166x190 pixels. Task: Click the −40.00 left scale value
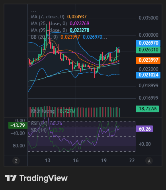pyautogui.click(x=18, y=133)
